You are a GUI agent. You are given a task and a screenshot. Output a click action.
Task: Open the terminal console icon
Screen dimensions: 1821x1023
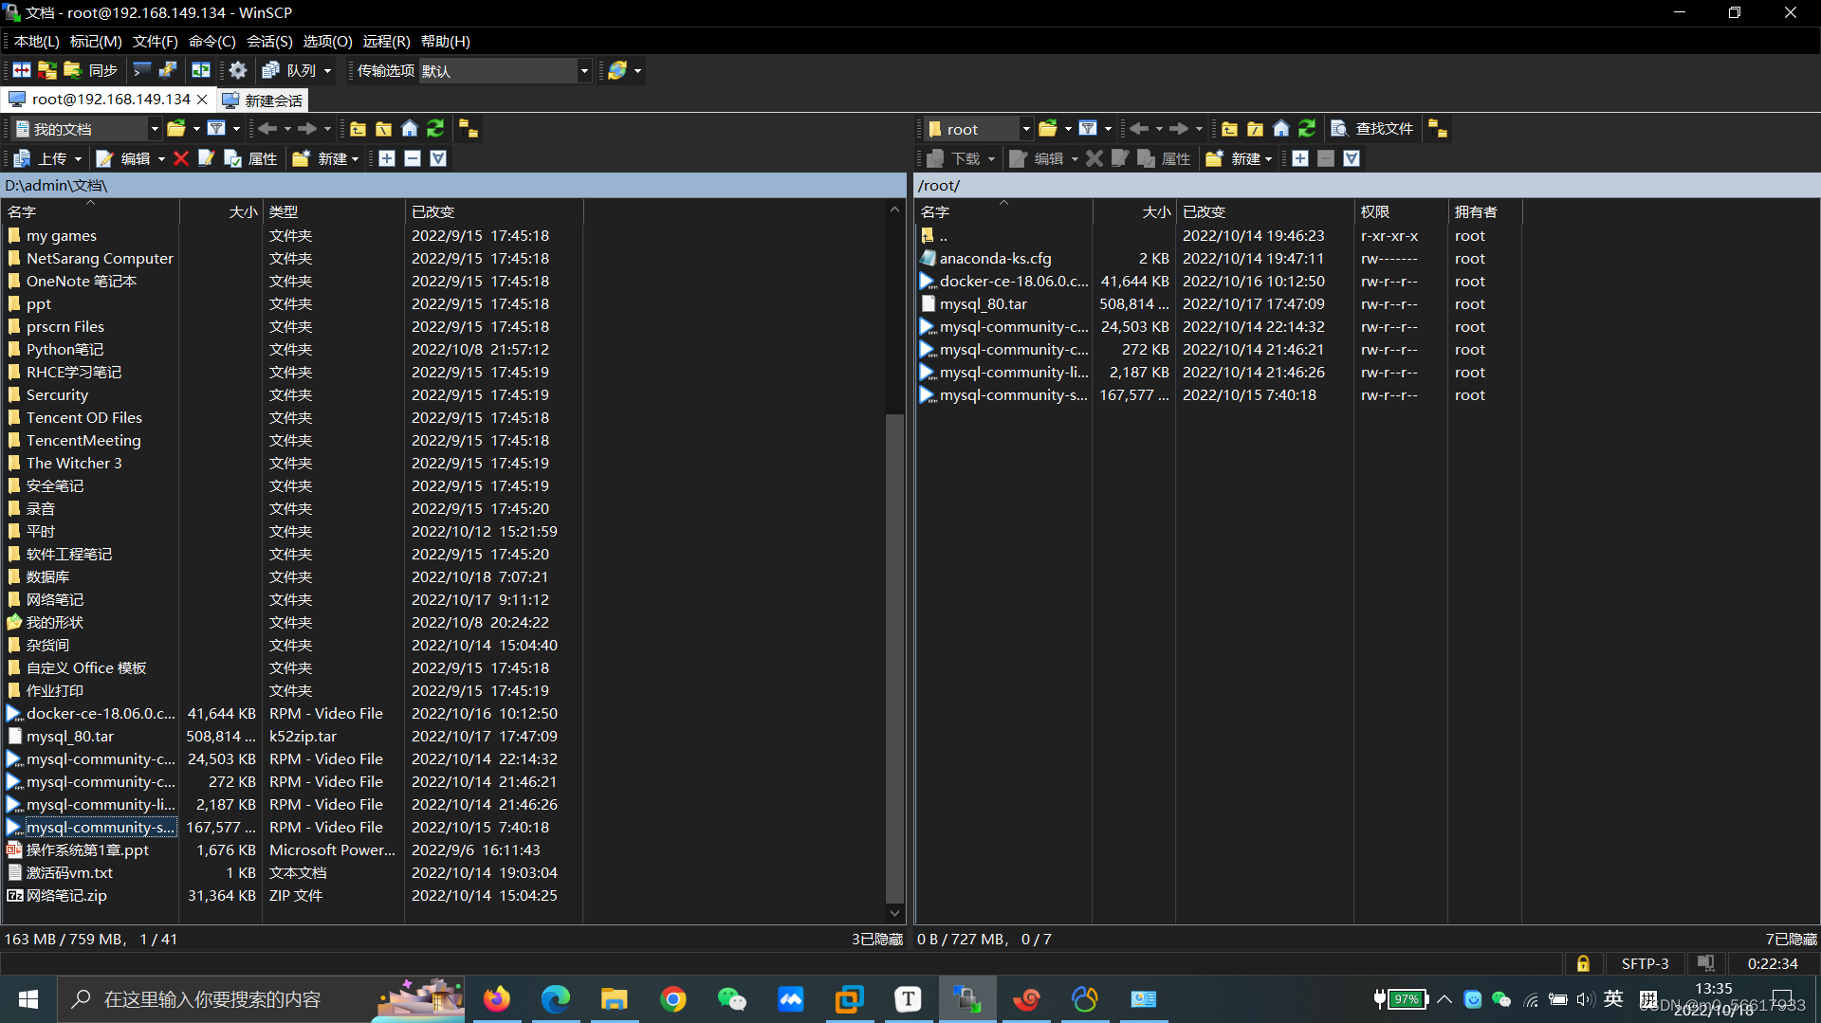pyautogui.click(x=142, y=70)
